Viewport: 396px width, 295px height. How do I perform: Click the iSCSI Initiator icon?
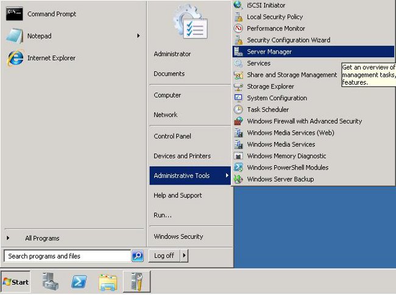click(238, 5)
